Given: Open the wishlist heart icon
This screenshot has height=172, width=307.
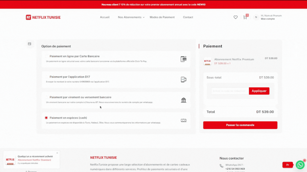Looking at the screenshot, I should [x=236, y=17].
